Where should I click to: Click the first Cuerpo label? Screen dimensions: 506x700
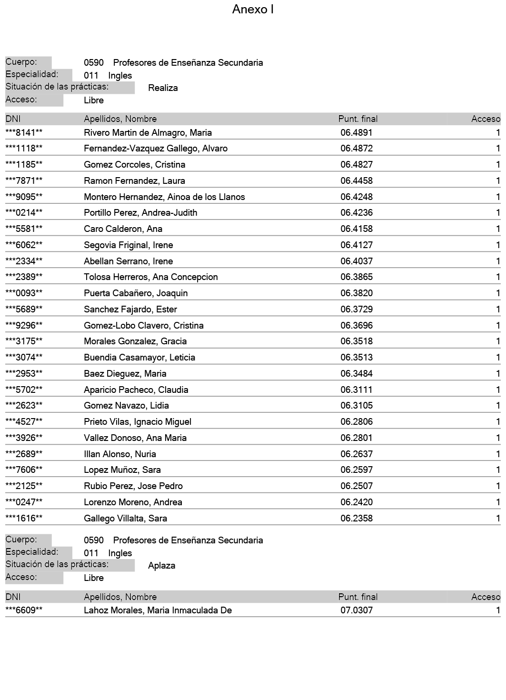(x=21, y=62)
